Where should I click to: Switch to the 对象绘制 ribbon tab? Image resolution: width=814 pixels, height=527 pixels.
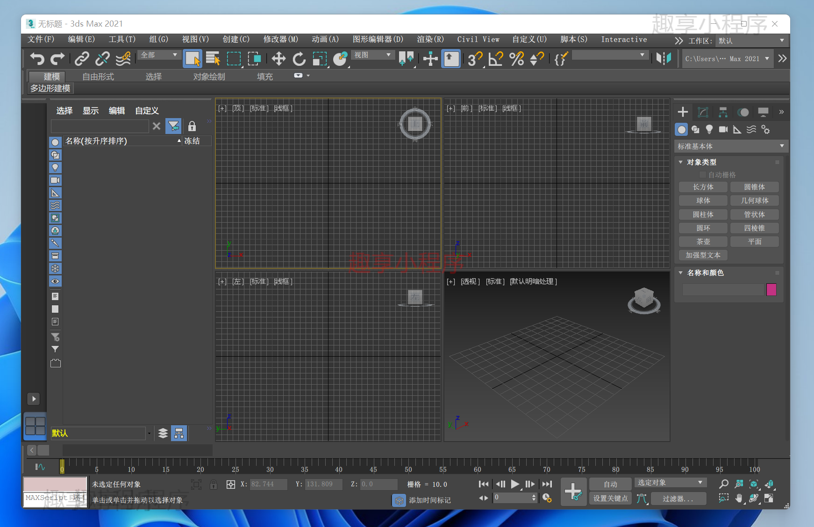[x=209, y=77]
